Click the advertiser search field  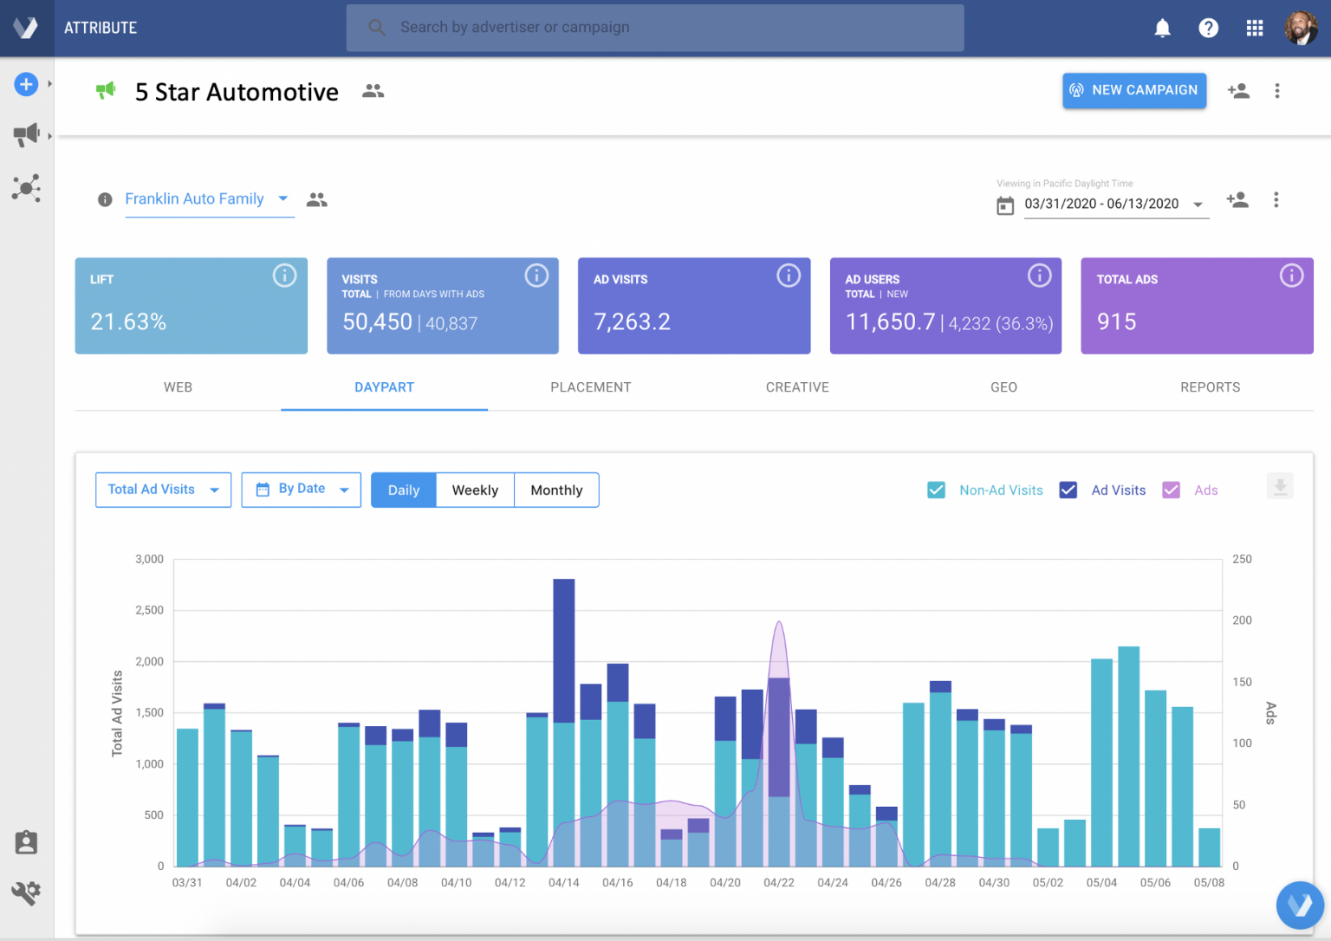(x=655, y=27)
